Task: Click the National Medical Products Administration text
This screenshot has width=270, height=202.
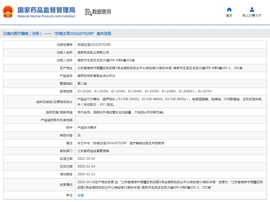Action: (46, 16)
